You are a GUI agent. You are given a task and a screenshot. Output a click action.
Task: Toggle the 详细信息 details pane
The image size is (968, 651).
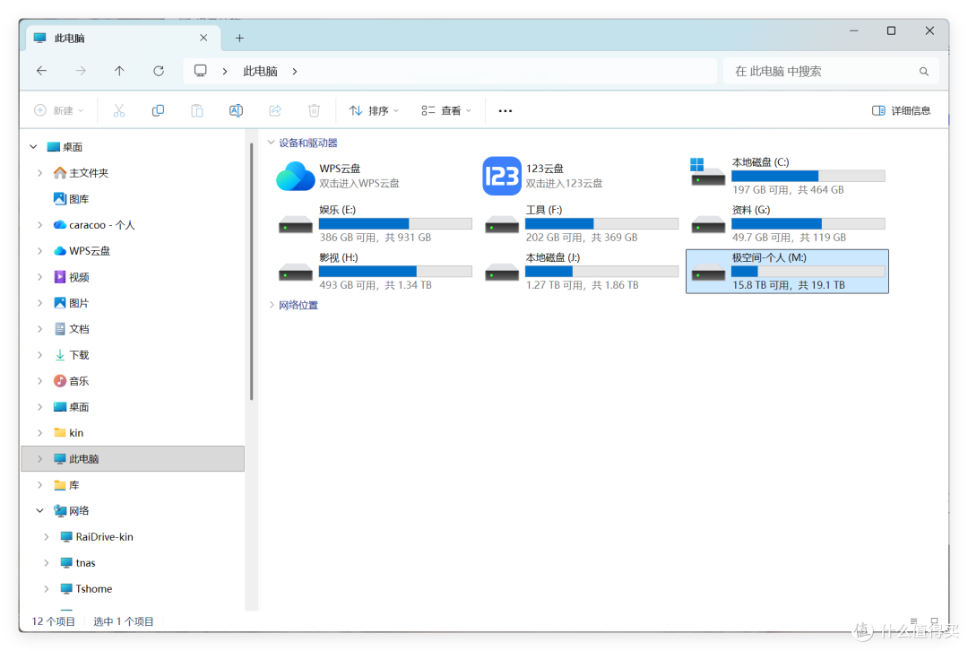click(x=902, y=110)
